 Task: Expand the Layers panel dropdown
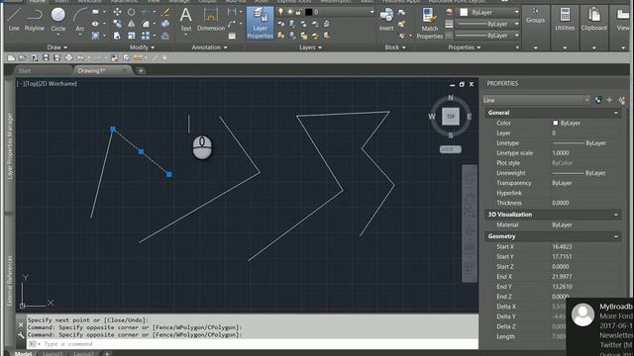click(310, 47)
